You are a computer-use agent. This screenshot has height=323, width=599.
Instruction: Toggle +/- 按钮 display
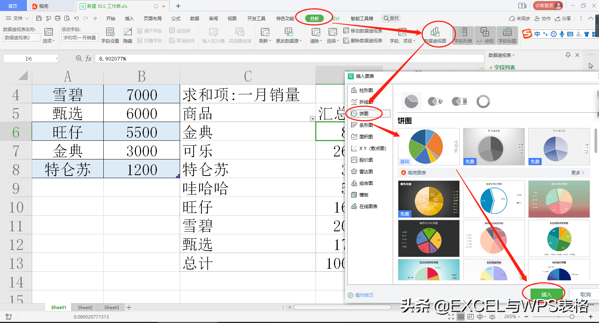point(485,36)
